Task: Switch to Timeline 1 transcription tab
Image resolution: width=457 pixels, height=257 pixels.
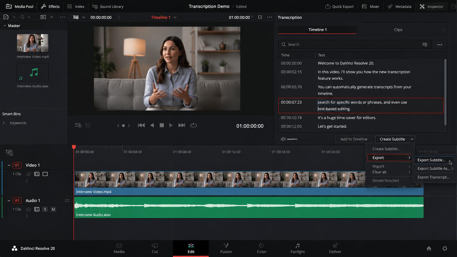Action: point(317,30)
